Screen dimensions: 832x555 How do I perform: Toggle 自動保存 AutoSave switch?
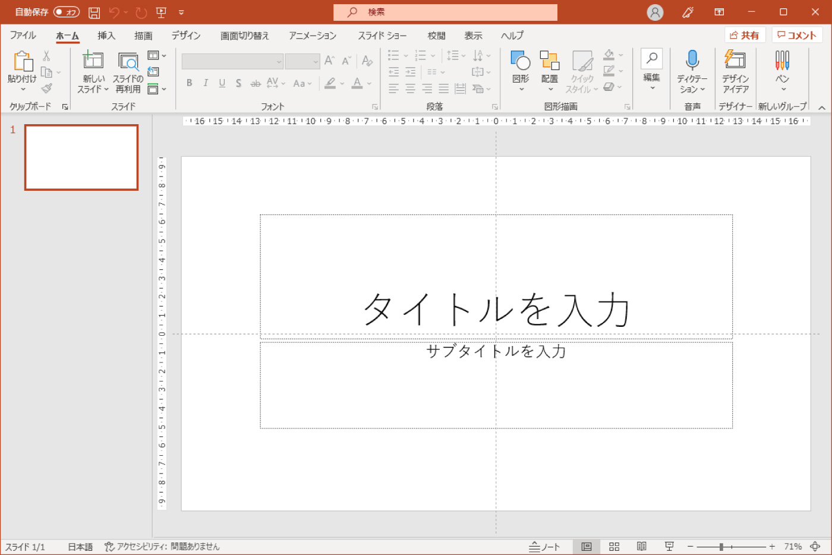pyautogui.click(x=67, y=12)
